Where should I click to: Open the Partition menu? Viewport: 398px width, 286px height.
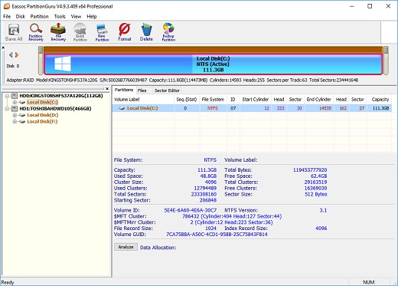tap(39, 17)
